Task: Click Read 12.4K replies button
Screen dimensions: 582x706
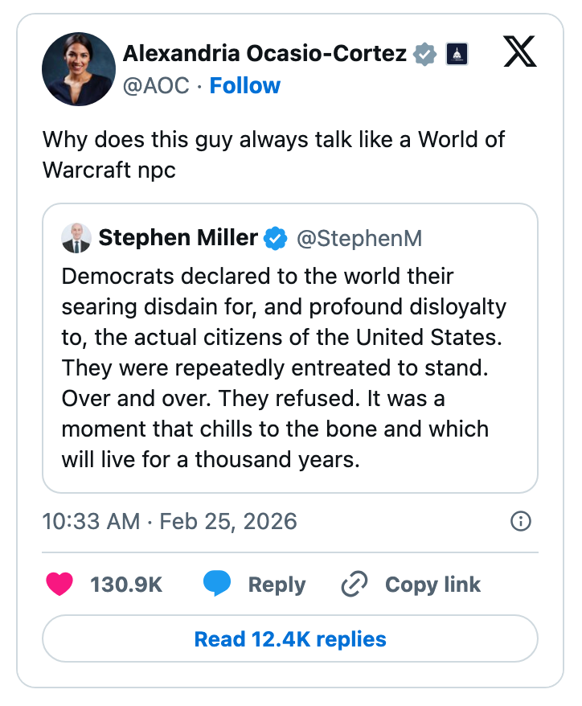Action: click(x=290, y=639)
